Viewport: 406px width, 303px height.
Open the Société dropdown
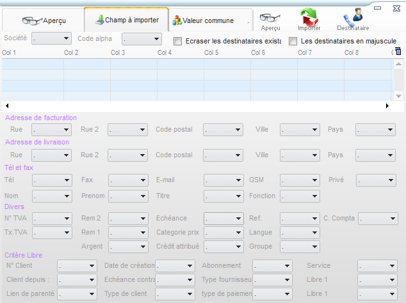click(x=51, y=39)
